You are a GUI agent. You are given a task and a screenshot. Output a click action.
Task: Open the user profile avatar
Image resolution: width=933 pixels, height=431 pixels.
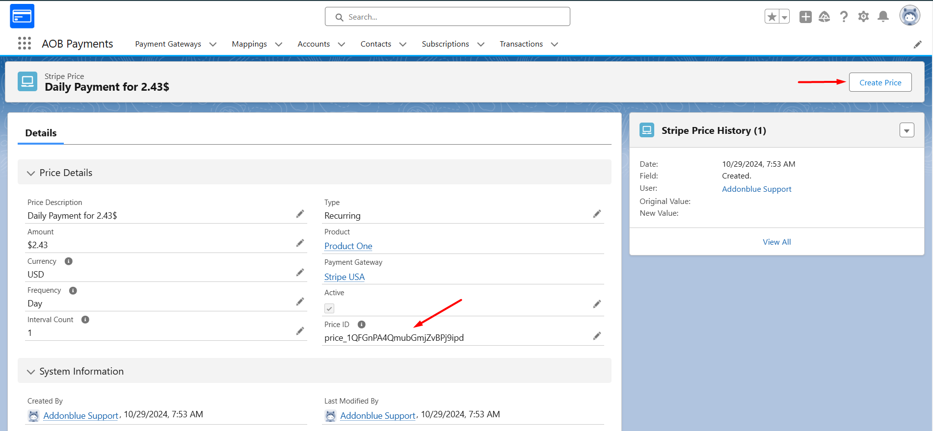click(x=909, y=16)
